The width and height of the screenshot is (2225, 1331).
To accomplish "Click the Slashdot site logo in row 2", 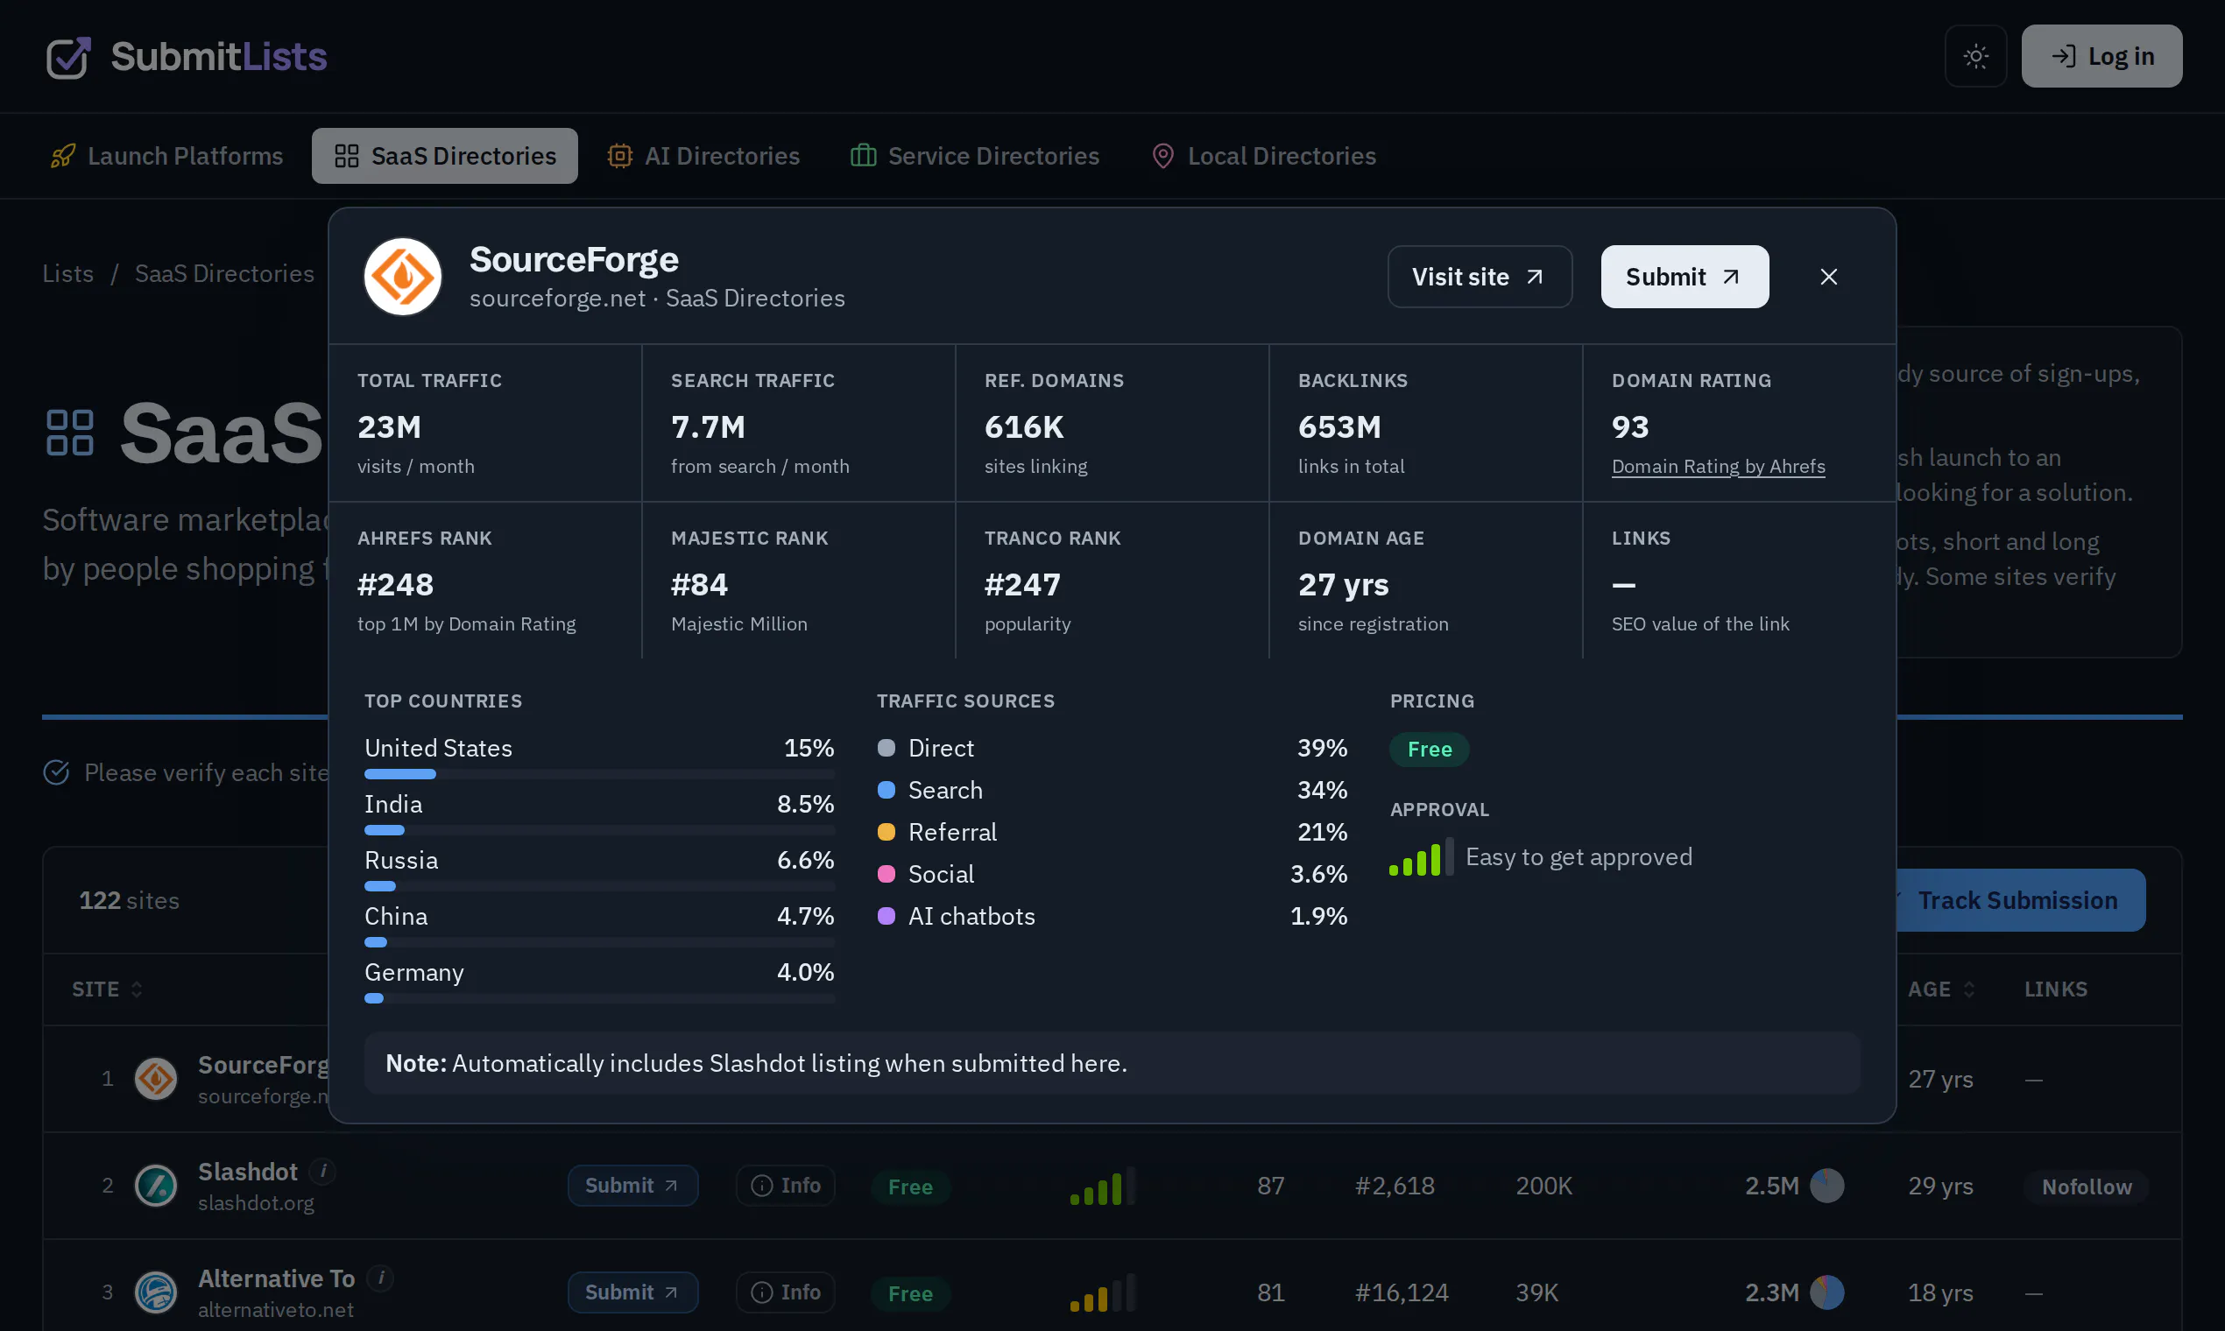I will coord(156,1185).
